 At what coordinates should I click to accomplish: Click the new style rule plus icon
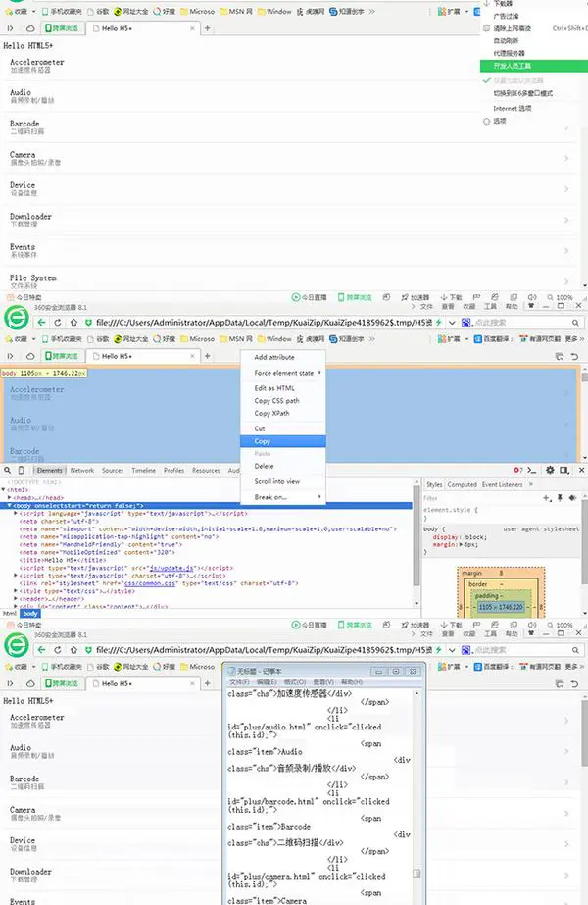pos(547,498)
